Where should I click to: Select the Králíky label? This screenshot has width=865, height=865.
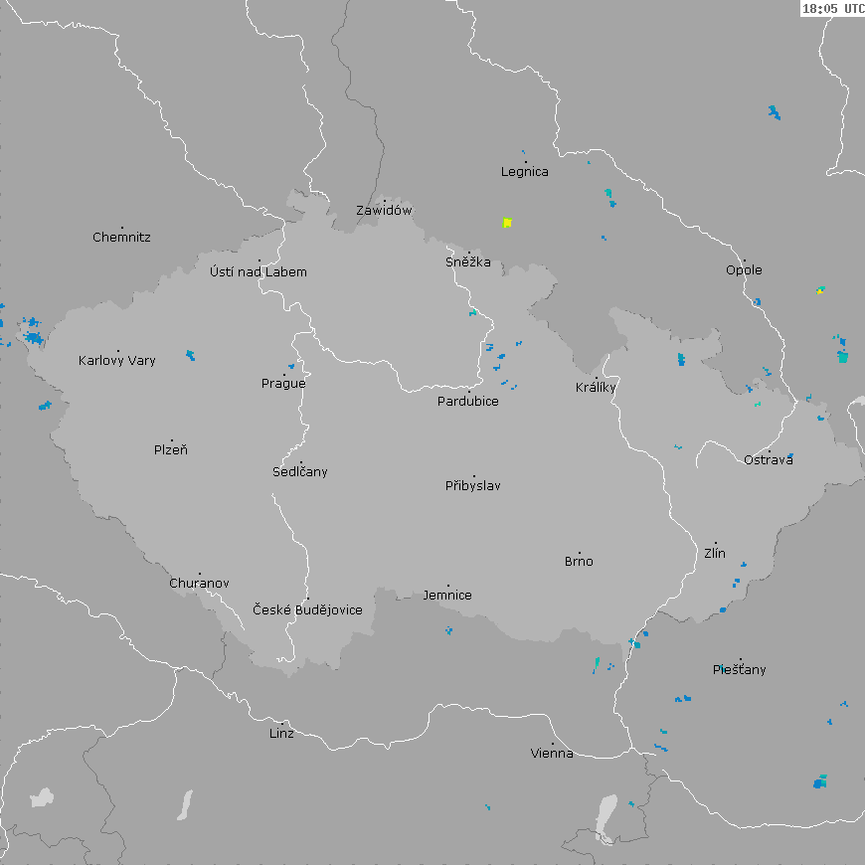point(596,388)
